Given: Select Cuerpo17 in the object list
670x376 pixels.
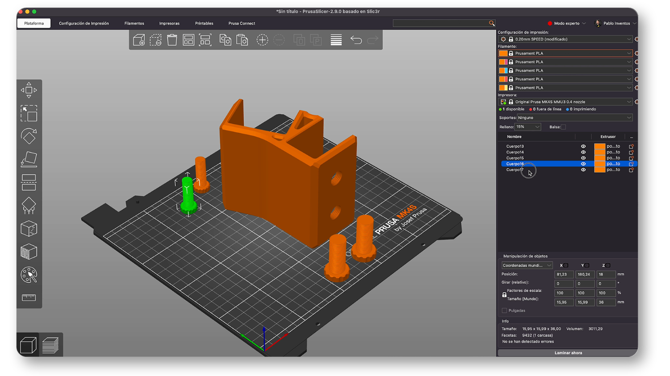Looking at the screenshot, I should (x=515, y=170).
